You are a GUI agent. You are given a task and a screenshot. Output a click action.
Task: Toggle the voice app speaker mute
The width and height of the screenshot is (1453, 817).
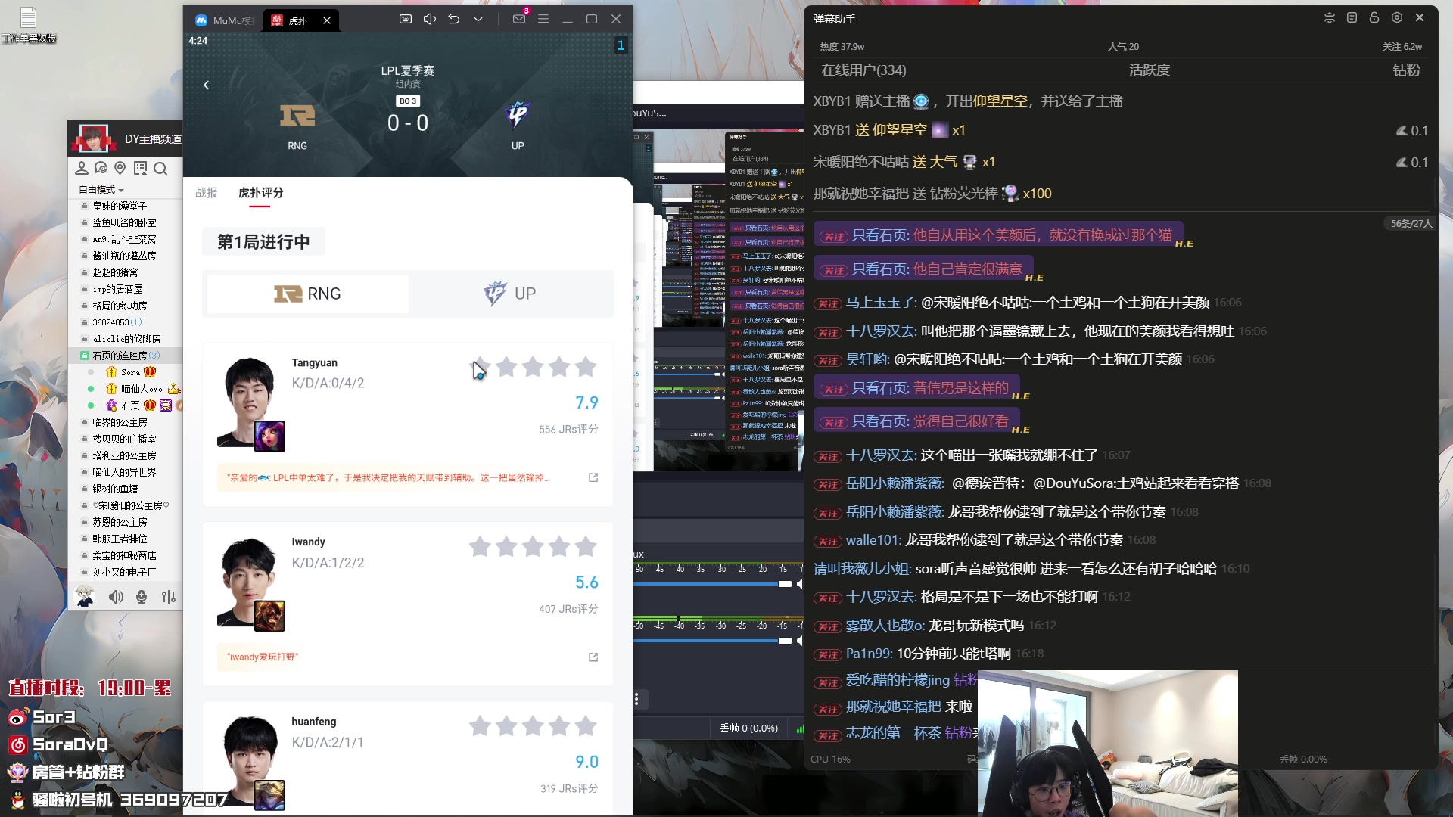[116, 597]
